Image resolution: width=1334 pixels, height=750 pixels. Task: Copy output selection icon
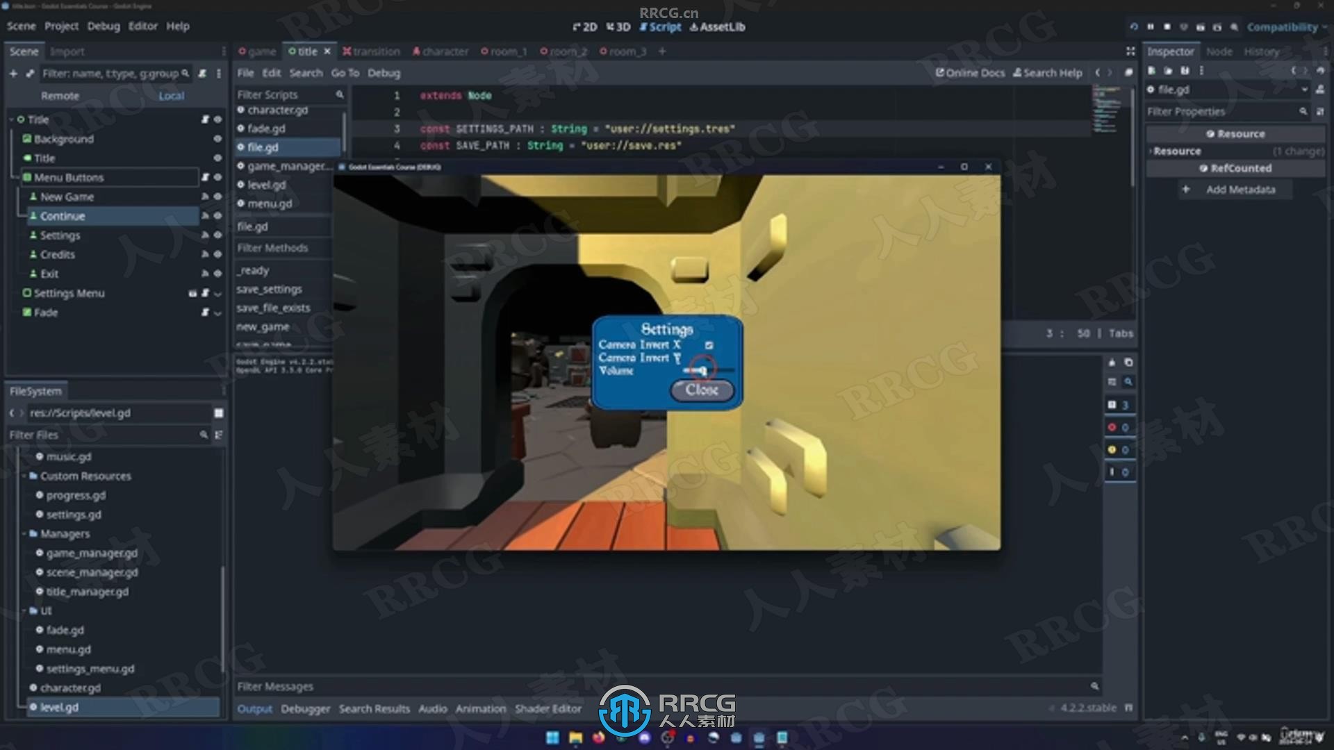coord(1128,362)
